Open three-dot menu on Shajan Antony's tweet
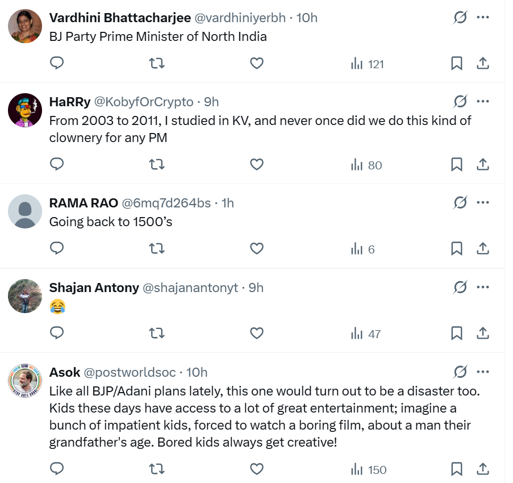513x483 pixels. [x=483, y=288]
